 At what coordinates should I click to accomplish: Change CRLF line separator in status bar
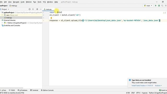[133, 93]
